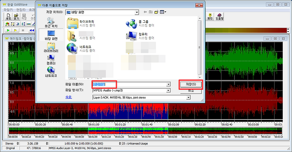Click the fourth effects-row icon with vertical arrows
292x152 pixels.
[24, 24]
